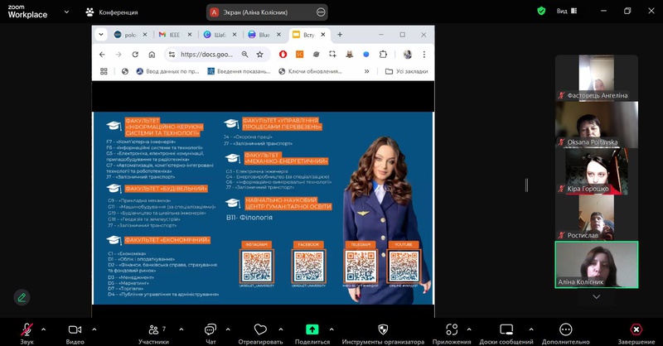Open Zoom Workplace dropdown arrow
The image size is (663, 346).
click(x=66, y=12)
